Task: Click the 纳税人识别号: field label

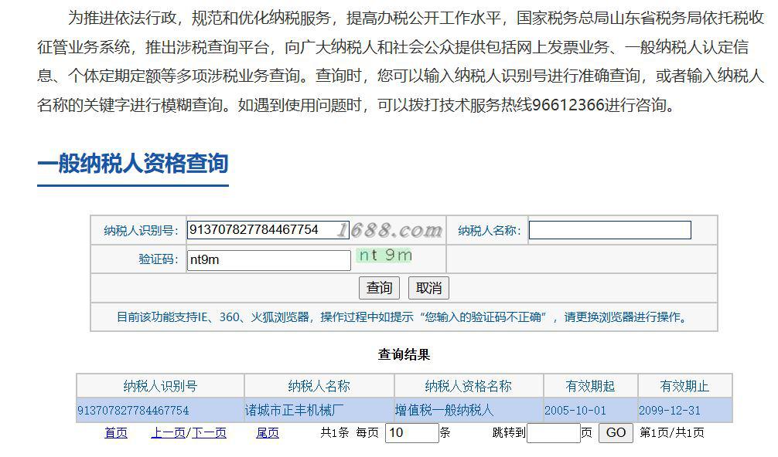Action: [141, 231]
